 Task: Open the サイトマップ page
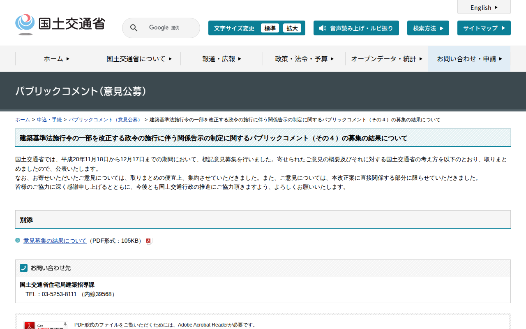pyautogui.click(x=484, y=28)
